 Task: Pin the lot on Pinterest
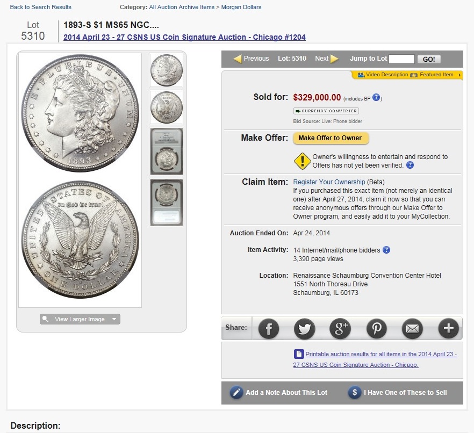[x=376, y=328]
